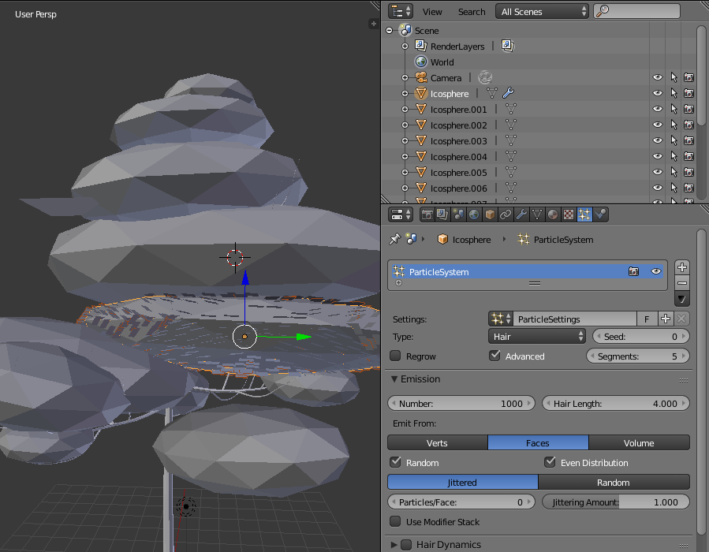Expand the Hair Dynamics panel
709x552 pixels.
click(394, 544)
